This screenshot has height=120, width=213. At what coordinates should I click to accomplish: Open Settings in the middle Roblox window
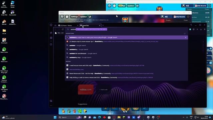click(75, 17)
